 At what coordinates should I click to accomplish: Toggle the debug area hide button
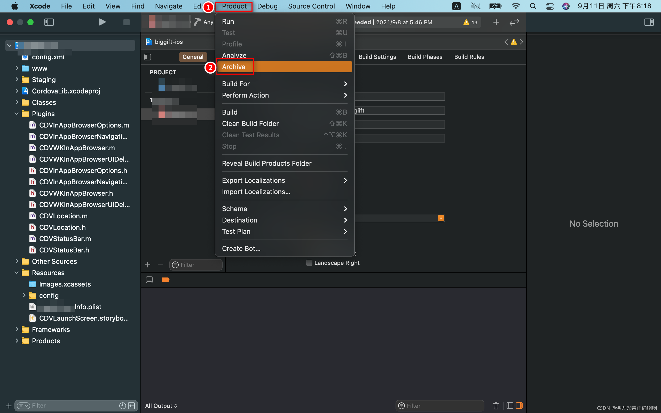[x=149, y=280]
